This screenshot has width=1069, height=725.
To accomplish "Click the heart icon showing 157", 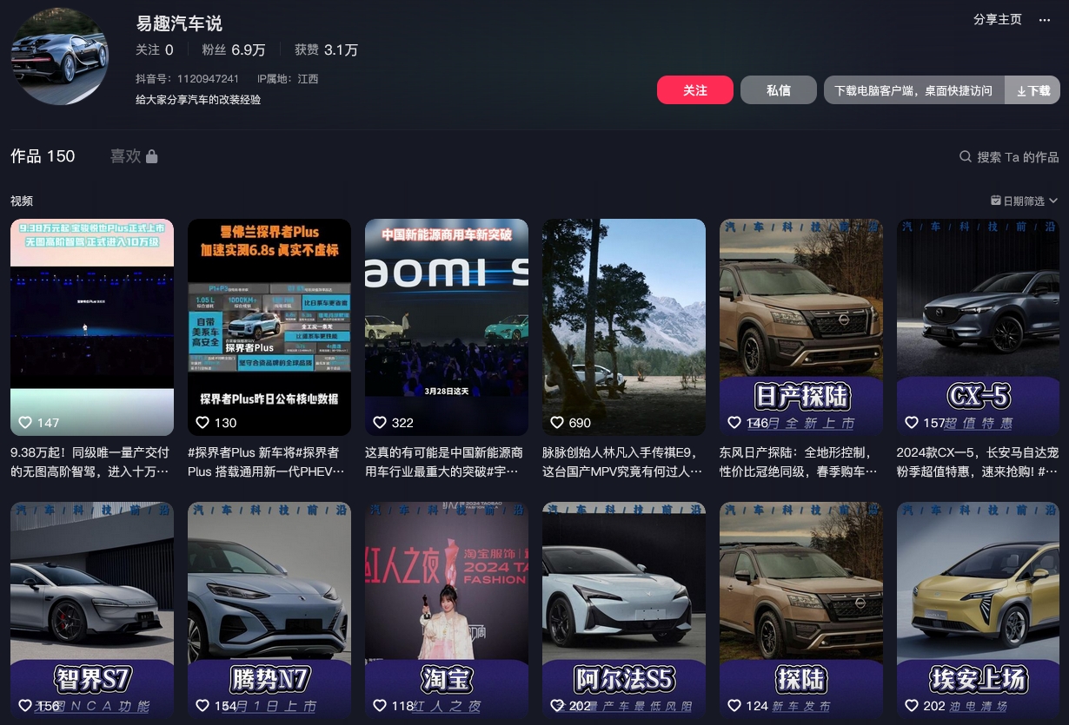I will click(912, 423).
